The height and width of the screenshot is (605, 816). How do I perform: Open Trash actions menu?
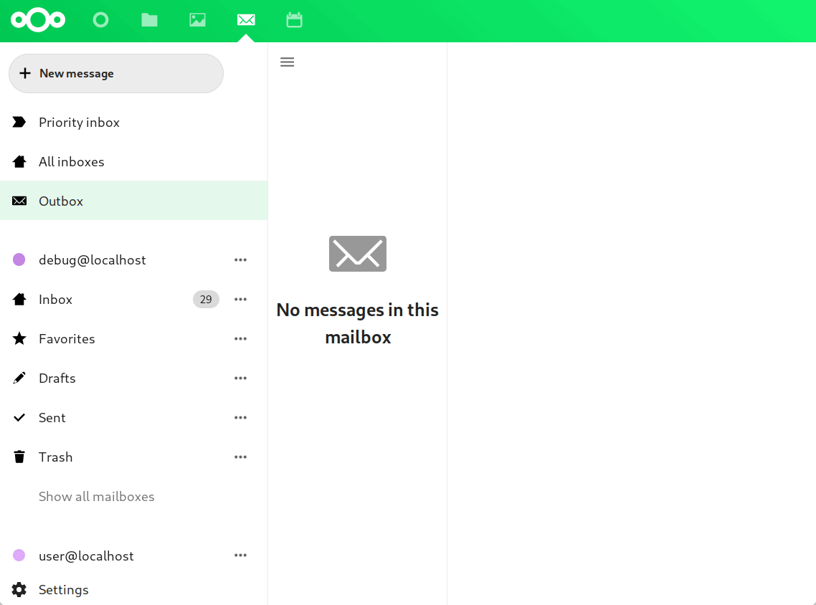(240, 457)
